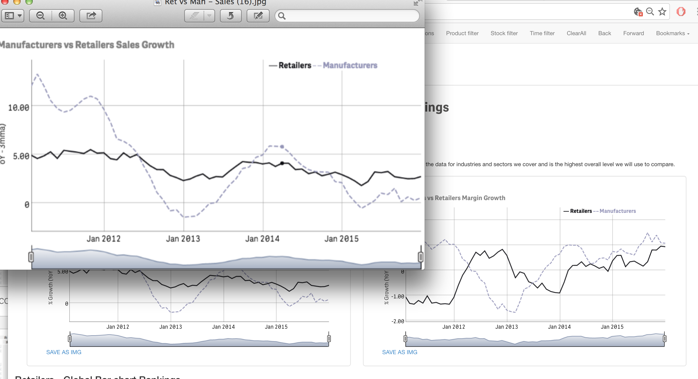Open the red hand ad-blocker extension
Viewport: 698px width, 379px height.
point(681,12)
